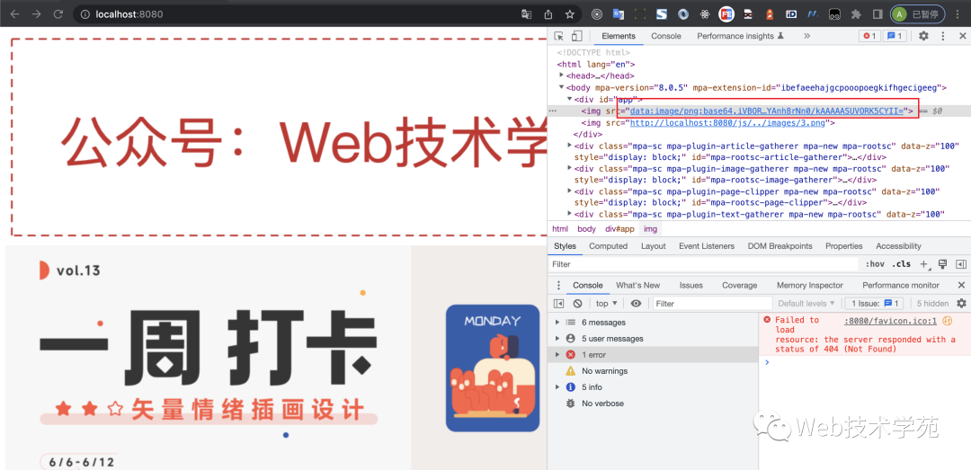Image resolution: width=971 pixels, height=470 pixels.
Task: Open the What's New drawer tab
Action: pos(637,286)
